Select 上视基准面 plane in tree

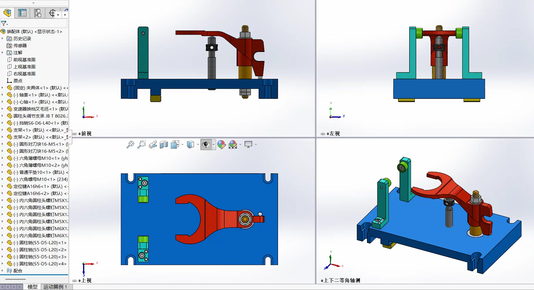(21, 67)
